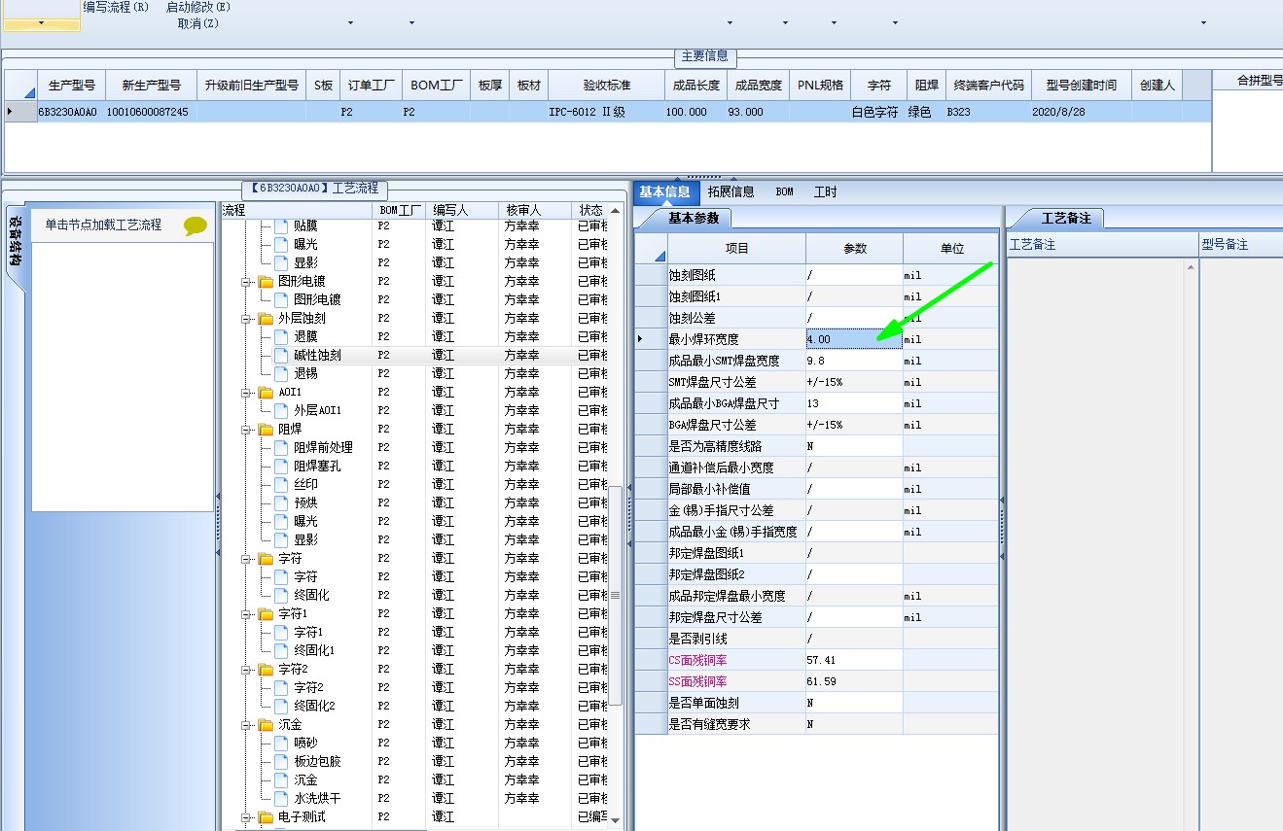Viewport: 1283px width, 831px height.
Task: Switch to the 基本信息 tab
Action: pos(665,191)
